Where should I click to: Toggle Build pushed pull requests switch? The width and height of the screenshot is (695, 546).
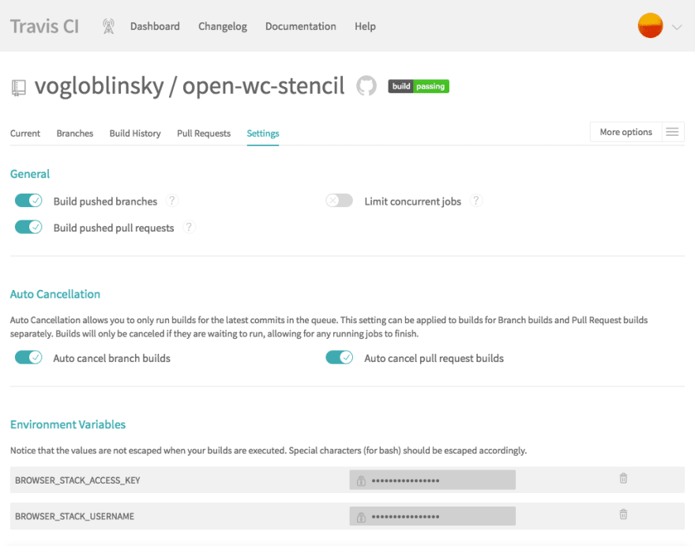28,227
